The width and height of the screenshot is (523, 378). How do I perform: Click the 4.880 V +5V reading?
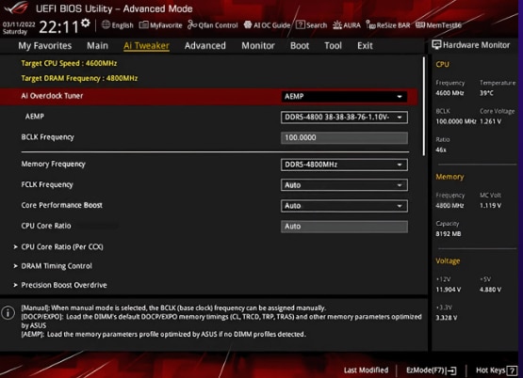coord(490,290)
